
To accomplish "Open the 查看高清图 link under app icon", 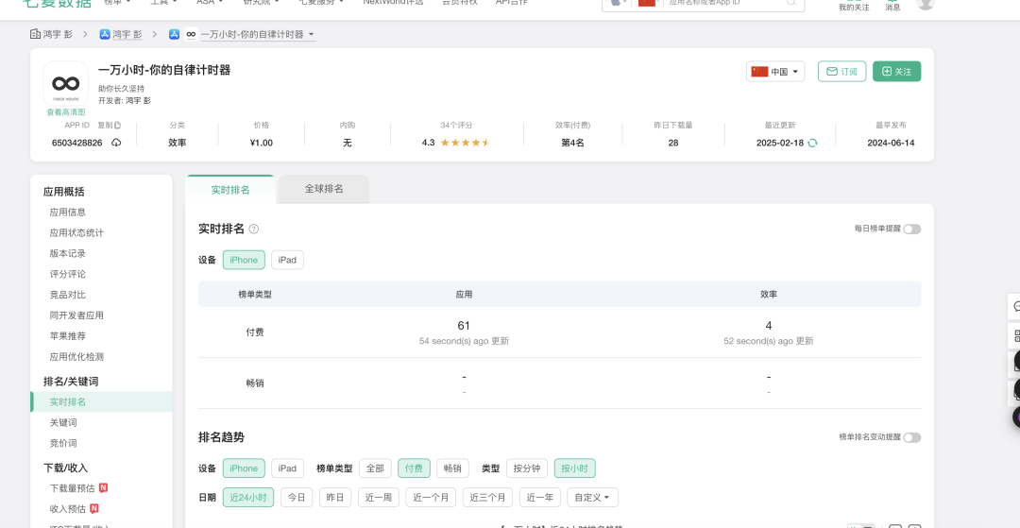I will [66, 111].
